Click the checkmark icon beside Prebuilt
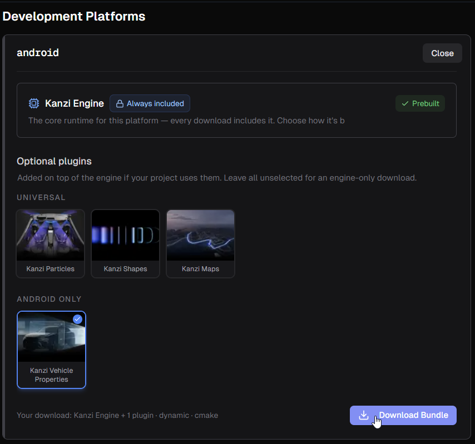 [405, 103]
